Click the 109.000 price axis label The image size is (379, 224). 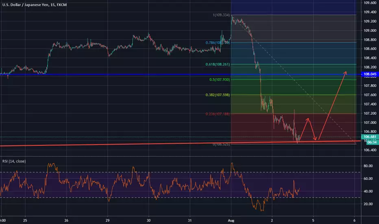(x=370, y=31)
